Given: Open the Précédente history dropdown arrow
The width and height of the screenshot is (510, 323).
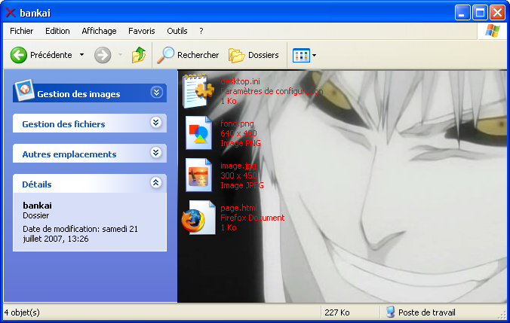Looking at the screenshot, I should click(x=81, y=55).
